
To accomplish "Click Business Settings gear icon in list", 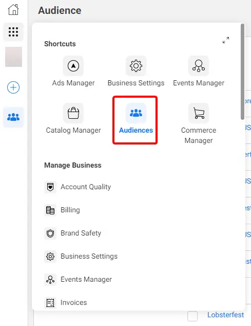I will pyautogui.click(x=50, y=257).
